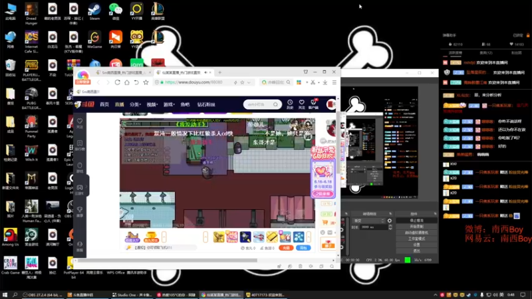
Task: Open the browser hamburger menu
Action: [x=334, y=82]
